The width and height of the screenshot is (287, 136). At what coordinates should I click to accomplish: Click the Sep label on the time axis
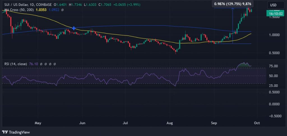click(214, 123)
